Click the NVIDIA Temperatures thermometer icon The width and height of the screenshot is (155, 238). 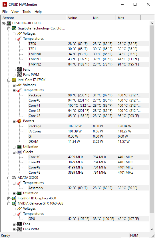click(19, 214)
